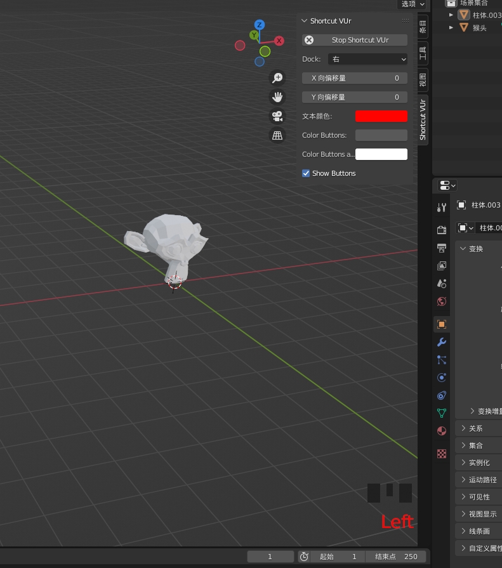
Task: Click the negative X red circle on gizmo
Action: [x=240, y=46]
